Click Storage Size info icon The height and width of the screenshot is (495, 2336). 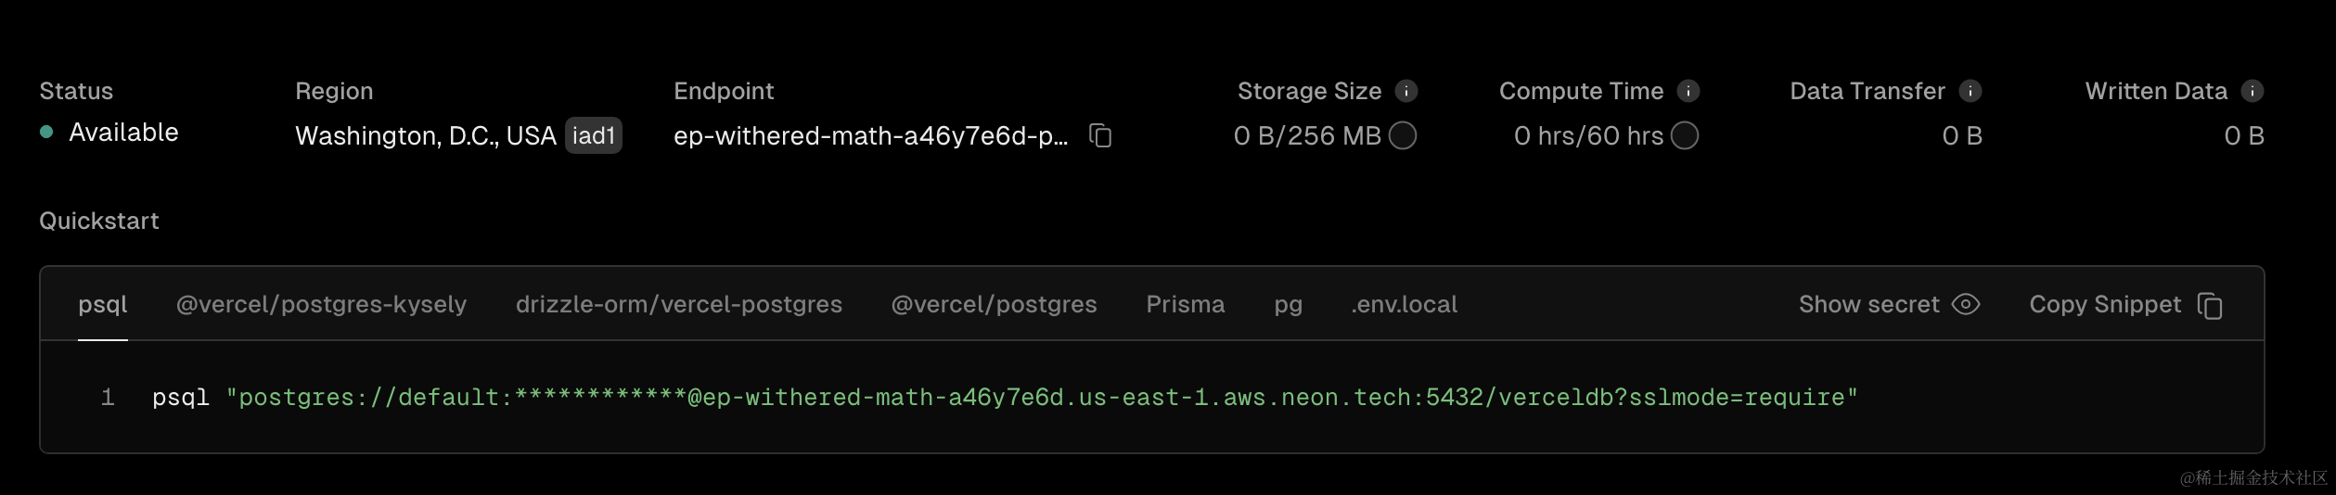[1406, 91]
